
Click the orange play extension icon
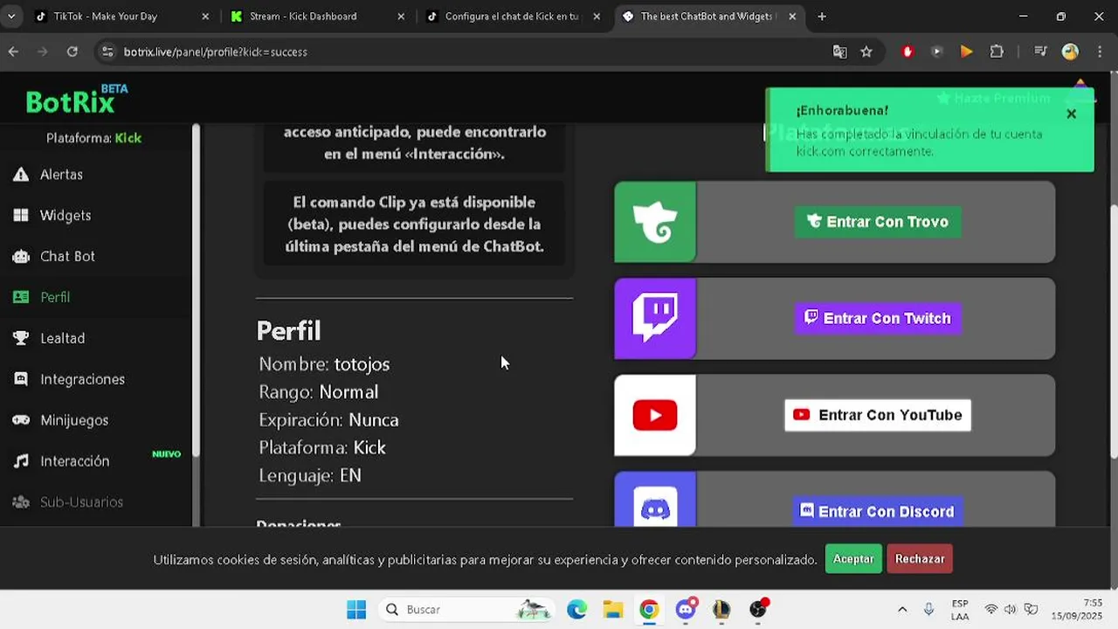[x=966, y=52]
